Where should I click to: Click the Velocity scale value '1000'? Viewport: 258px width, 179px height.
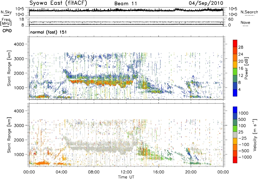pos(243,113)
